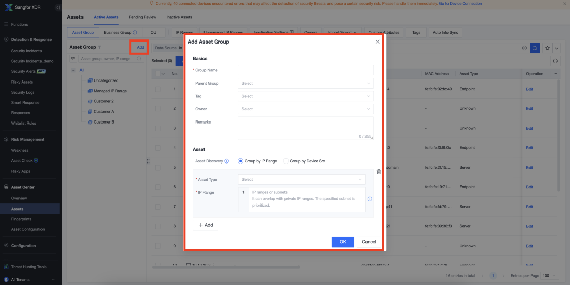
Task: Click the info icon next to IP Range field
Action: click(x=370, y=199)
